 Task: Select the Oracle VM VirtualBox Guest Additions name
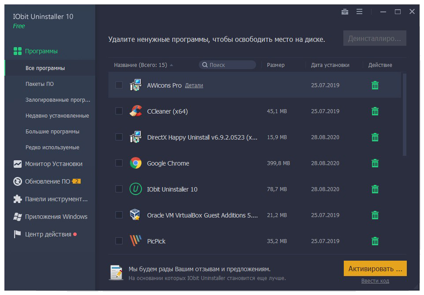click(x=202, y=215)
